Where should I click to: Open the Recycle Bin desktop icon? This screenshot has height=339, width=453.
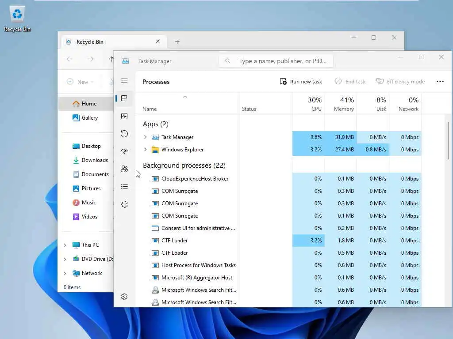click(17, 19)
